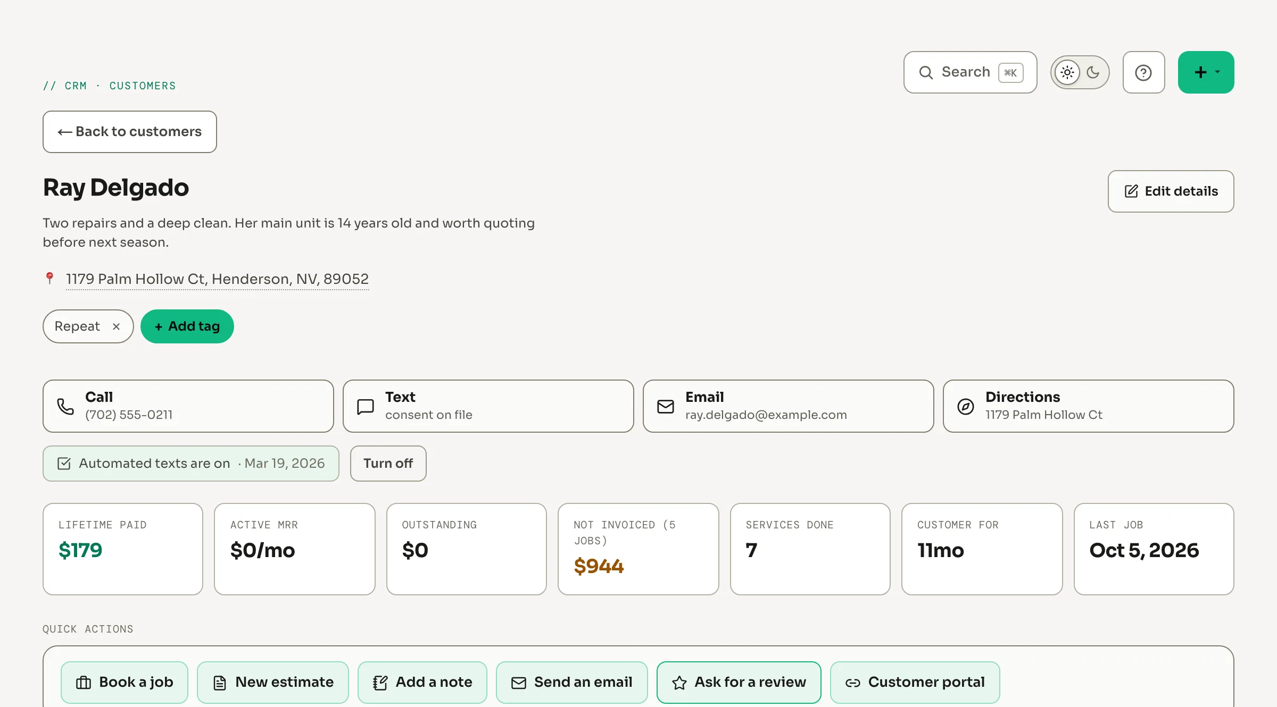Viewport: 1277px width, 707px height.
Task: Click the CUSTOMERS breadcrumb
Action: 143,86
